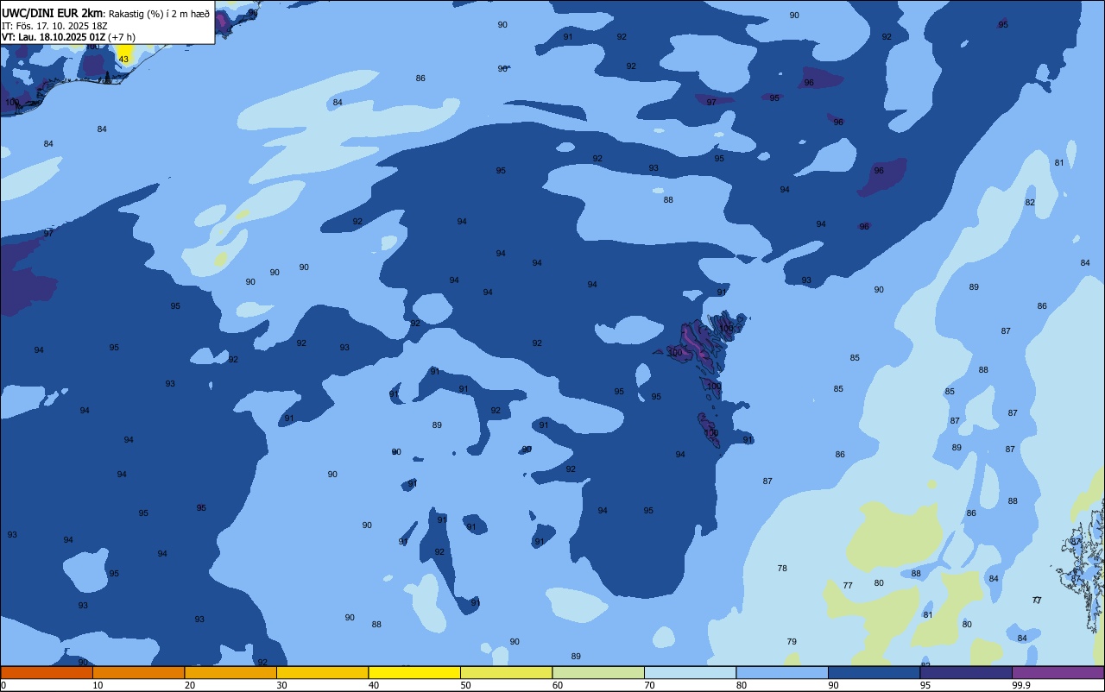Screen dimensions: 1105x692
Task: Select the 90–95 dark blue legend swatch
Action: (x=874, y=672)
